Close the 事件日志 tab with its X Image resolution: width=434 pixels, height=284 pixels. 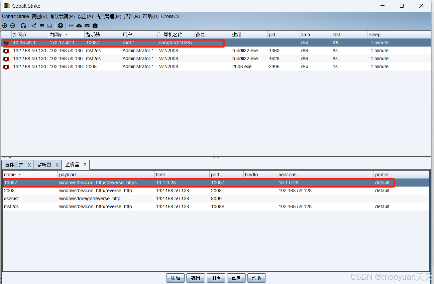tap(29, 165)
